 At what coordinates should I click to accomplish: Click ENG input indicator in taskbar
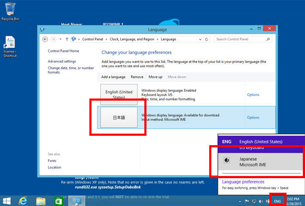[278, 201]
